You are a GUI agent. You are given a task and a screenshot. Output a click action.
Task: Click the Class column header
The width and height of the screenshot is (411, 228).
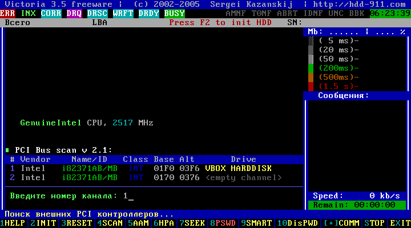point(135,160)
